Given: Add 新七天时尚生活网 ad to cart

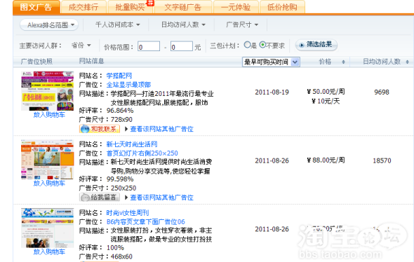Looking at the screenshot, I should pyautogui.click(x=49, y=183).
